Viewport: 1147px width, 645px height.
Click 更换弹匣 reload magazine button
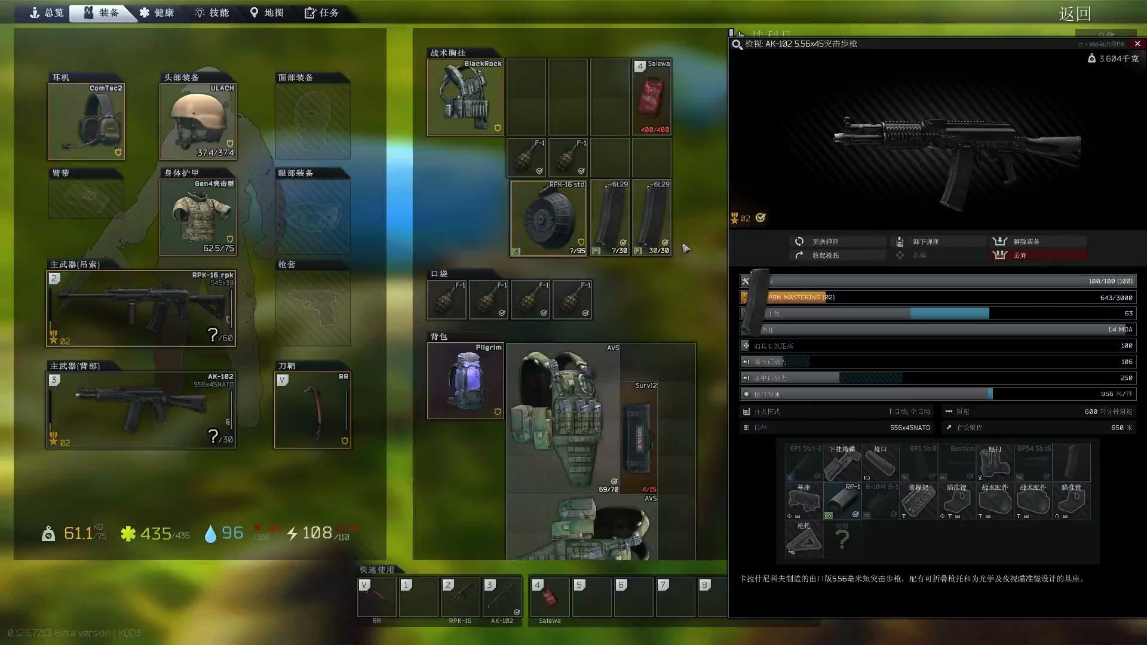tap(838, 241)
